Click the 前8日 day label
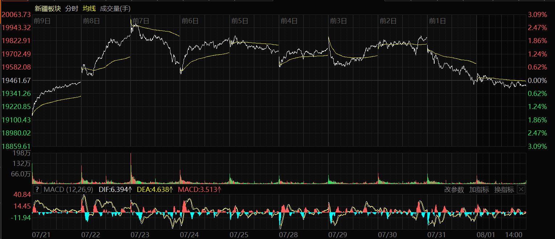This screenshot has height=239, width=555. (91, 21)
